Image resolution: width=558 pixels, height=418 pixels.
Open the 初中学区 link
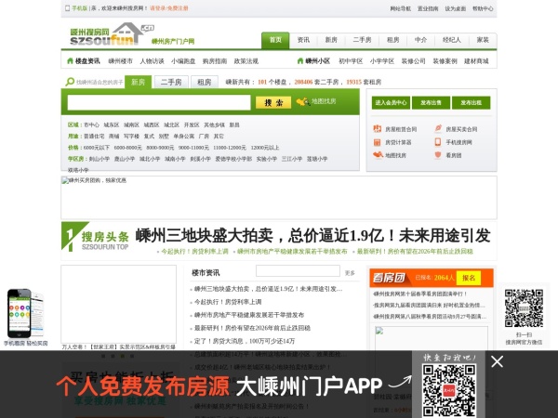tap(351, 61)
